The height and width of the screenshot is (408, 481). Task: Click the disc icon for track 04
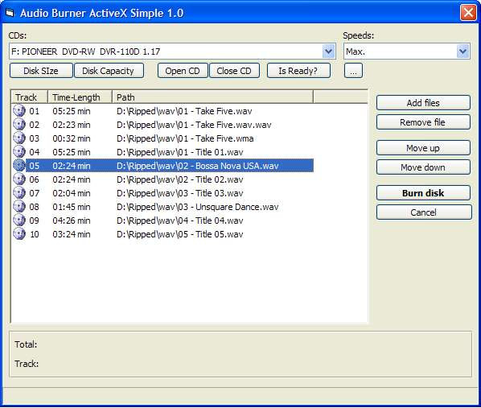(19, 152)
